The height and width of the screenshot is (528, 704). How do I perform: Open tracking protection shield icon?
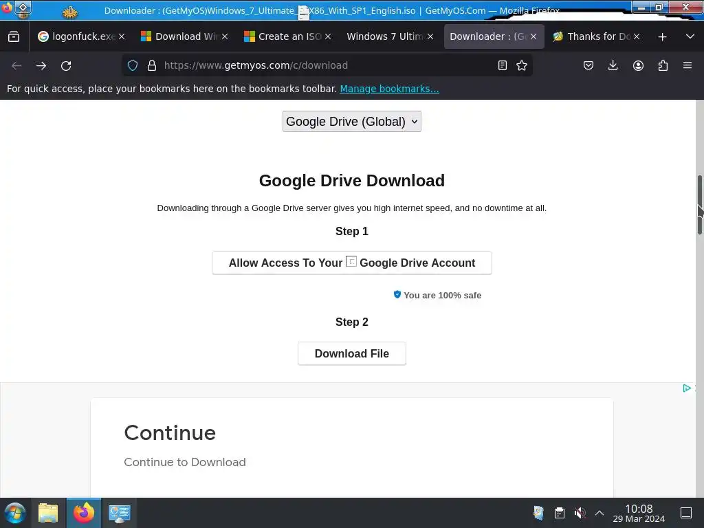[x=133, y=65]
